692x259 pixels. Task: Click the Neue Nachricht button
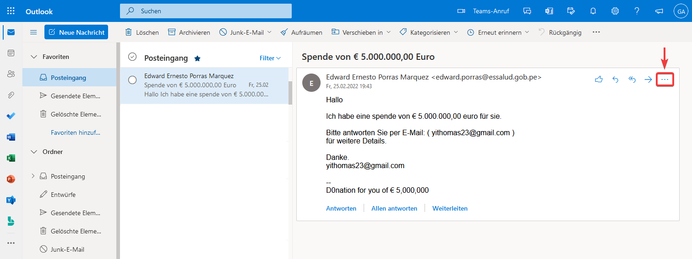pos(76,32)
